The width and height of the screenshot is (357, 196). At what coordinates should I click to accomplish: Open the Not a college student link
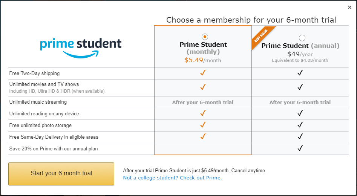coord(172,178)
